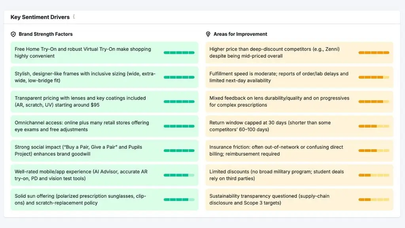Screen dimensions: 405x228
Task: Click the orange score bar for Fulfillment speed
Action: click(374, 77)
